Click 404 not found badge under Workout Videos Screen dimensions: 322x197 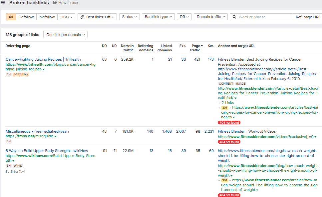pyautogui.click(x=229, y=142)
